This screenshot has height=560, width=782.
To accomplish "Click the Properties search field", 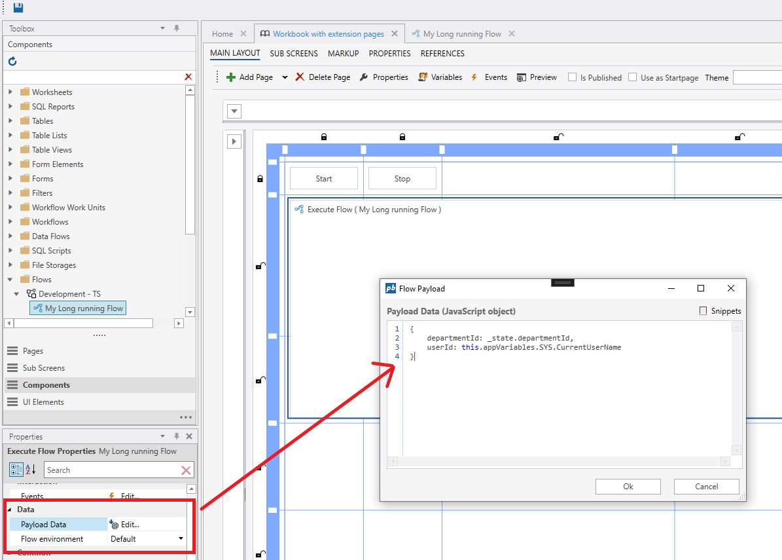I will click(x=111, y=470).
